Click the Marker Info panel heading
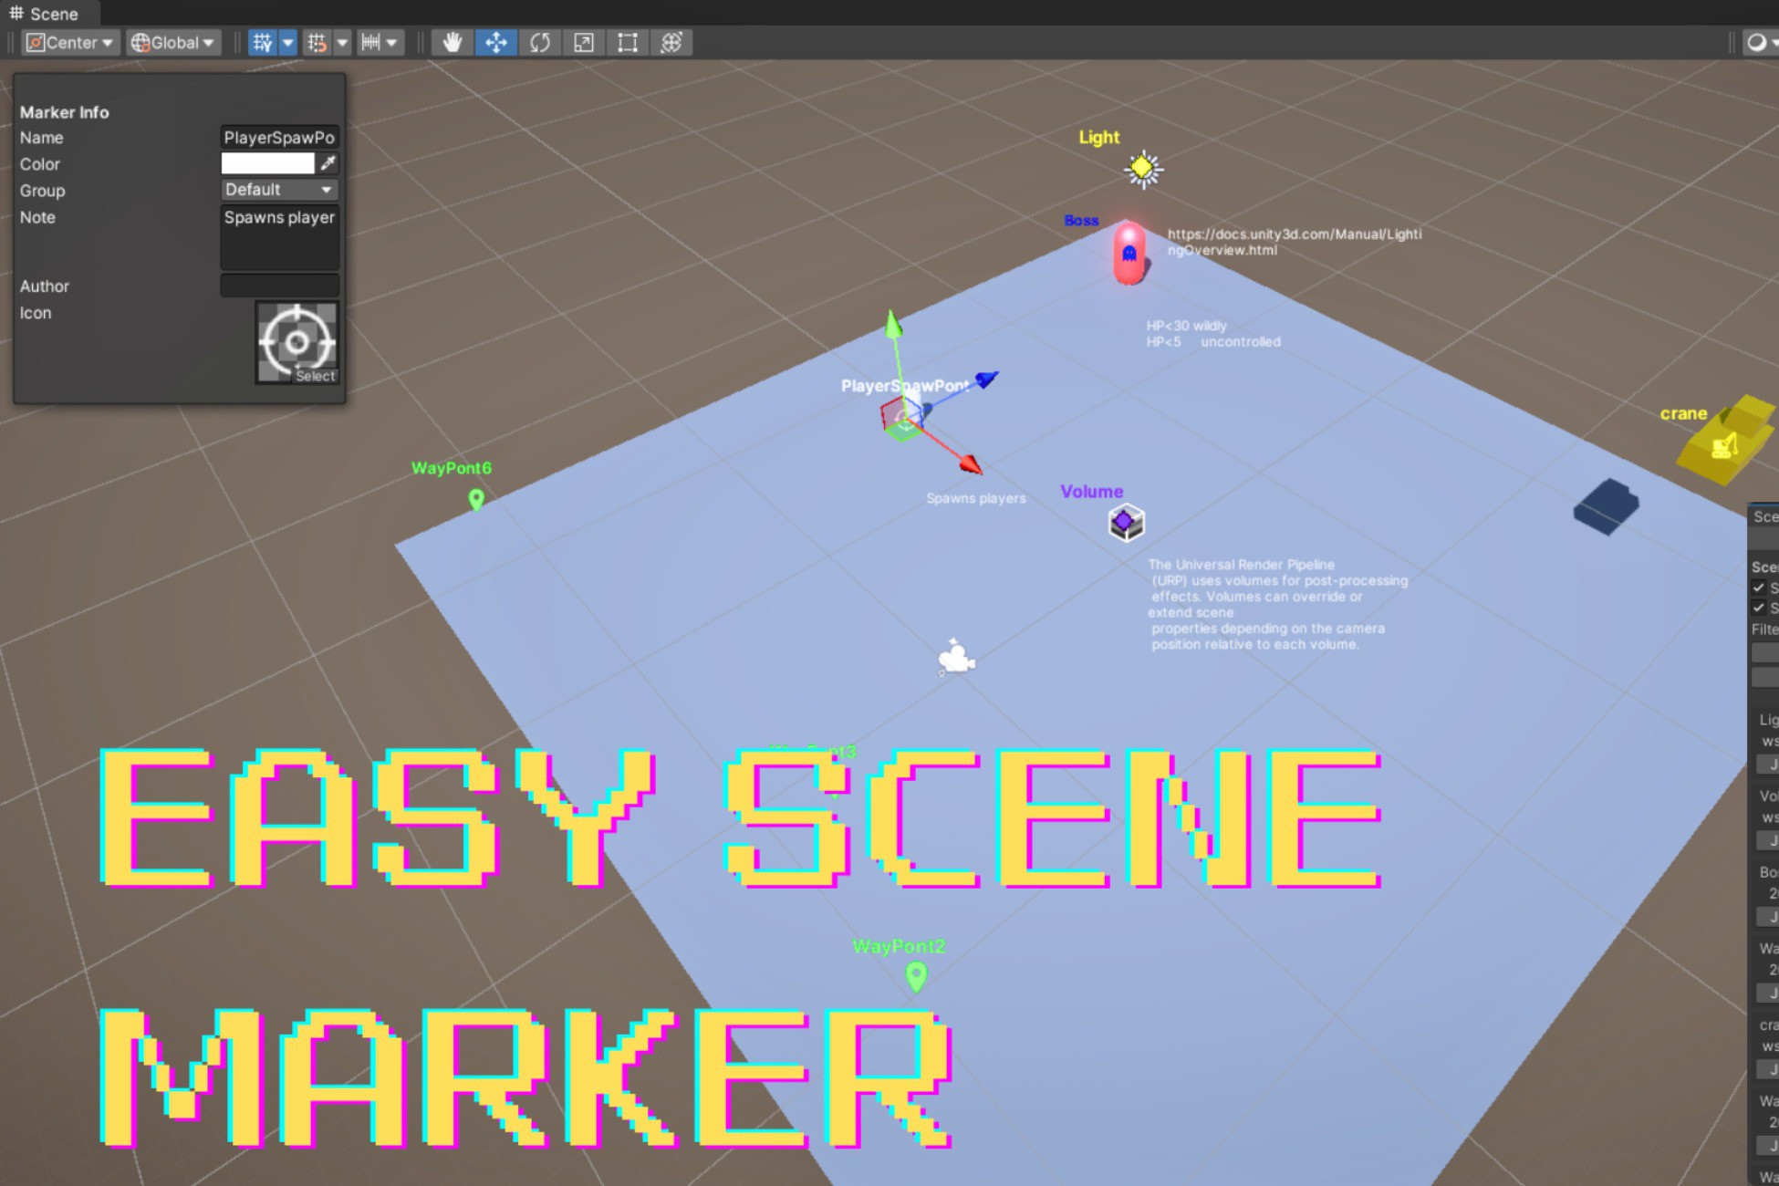The image size is (1779, 1186). 64,112
